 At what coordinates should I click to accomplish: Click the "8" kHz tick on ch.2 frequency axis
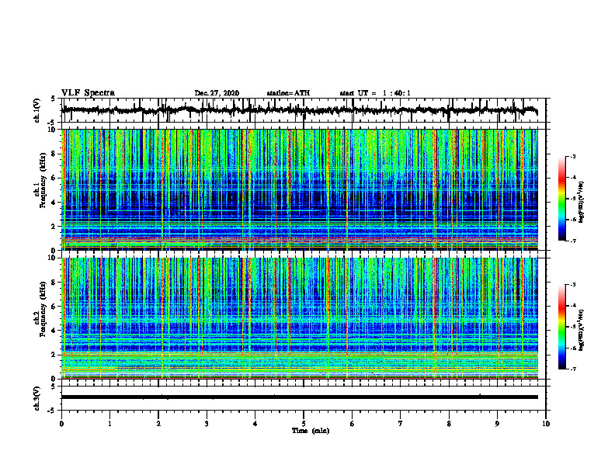pos(54,283)
